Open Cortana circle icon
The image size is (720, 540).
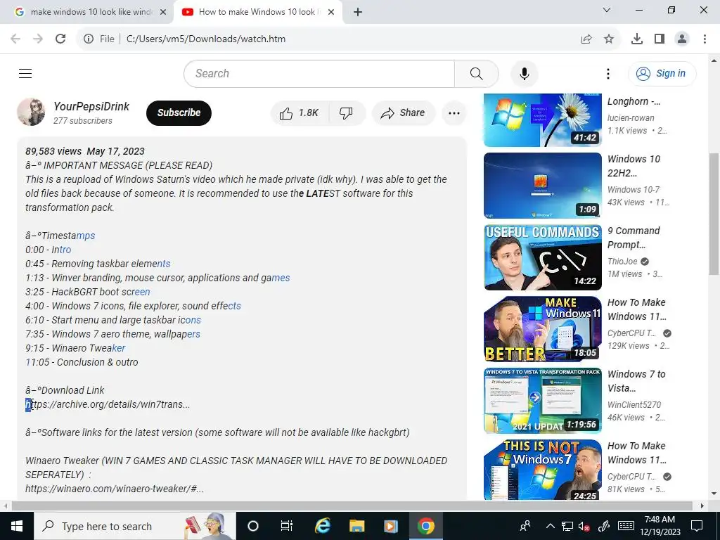coord(253,526)
